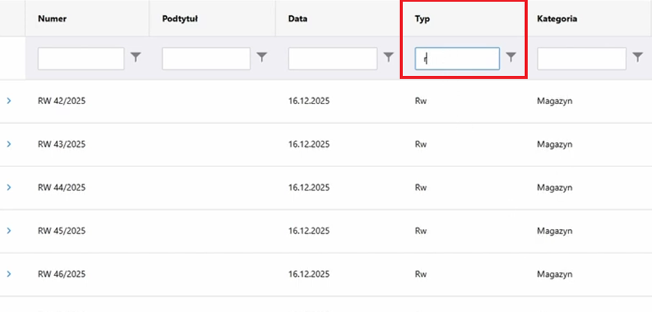The image size is (652, 312).
Task: Open filter options for Data column
Action: pyautogui.click(x=388, y=58)
